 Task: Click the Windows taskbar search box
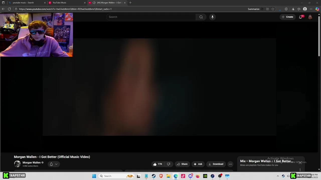[116, 176]
